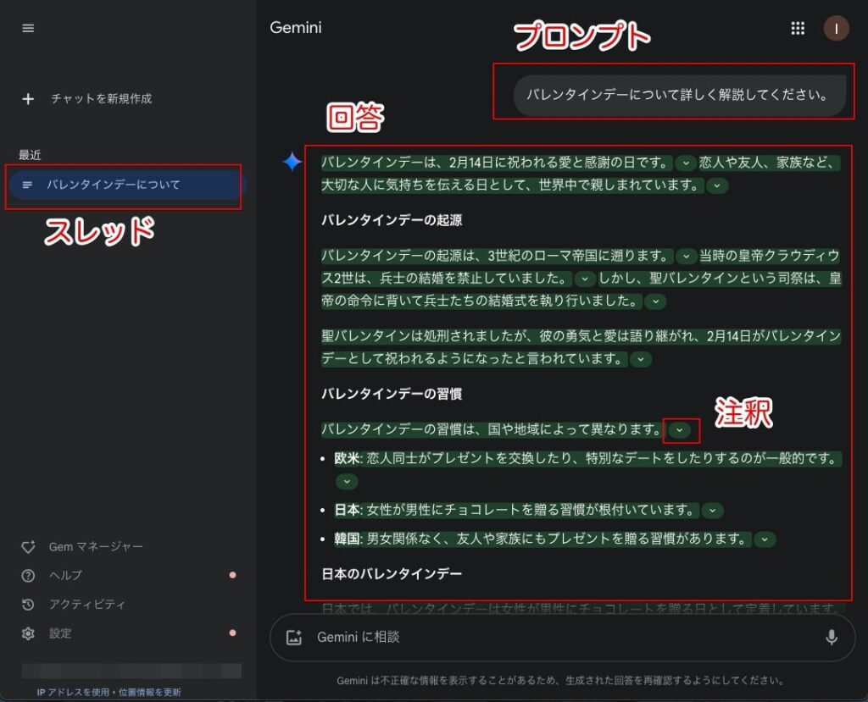Click the plus icon for new chat
Screen dimensions: 868x702
point(28,99)
